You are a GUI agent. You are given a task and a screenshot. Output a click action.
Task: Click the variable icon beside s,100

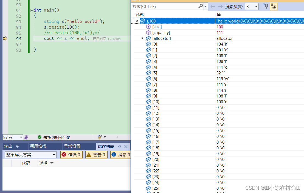coord(142,21)
